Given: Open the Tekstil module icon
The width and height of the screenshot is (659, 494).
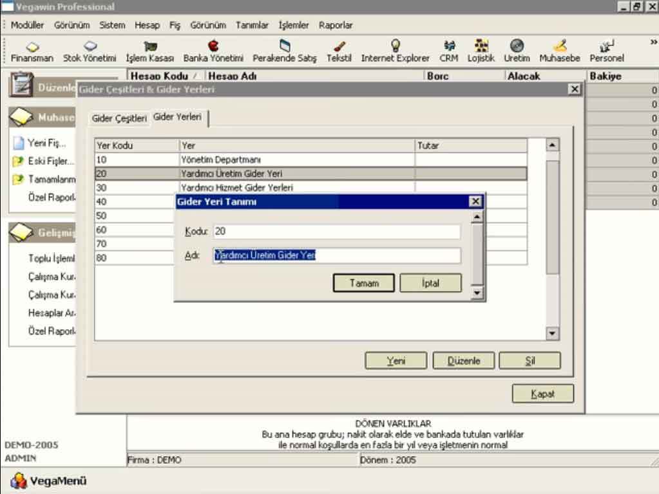Looking at the screenshot, I should (339, 51).
